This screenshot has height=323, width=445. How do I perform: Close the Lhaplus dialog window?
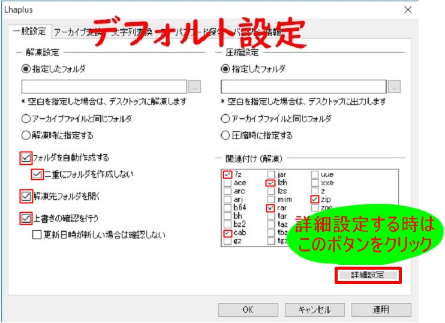408,10
